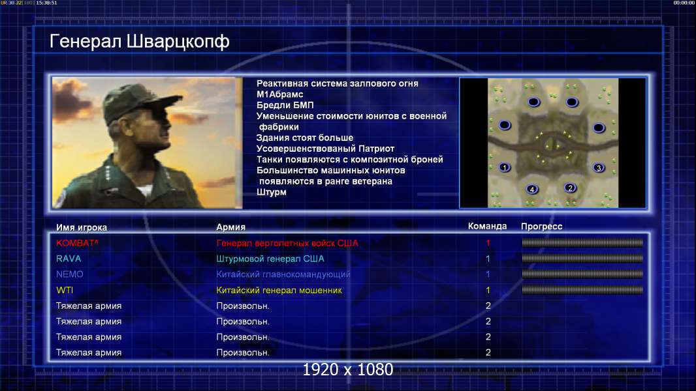Click the loading progress bar for NEMO
The height and width of the screenshot is (391, 696).
[582, 274]
